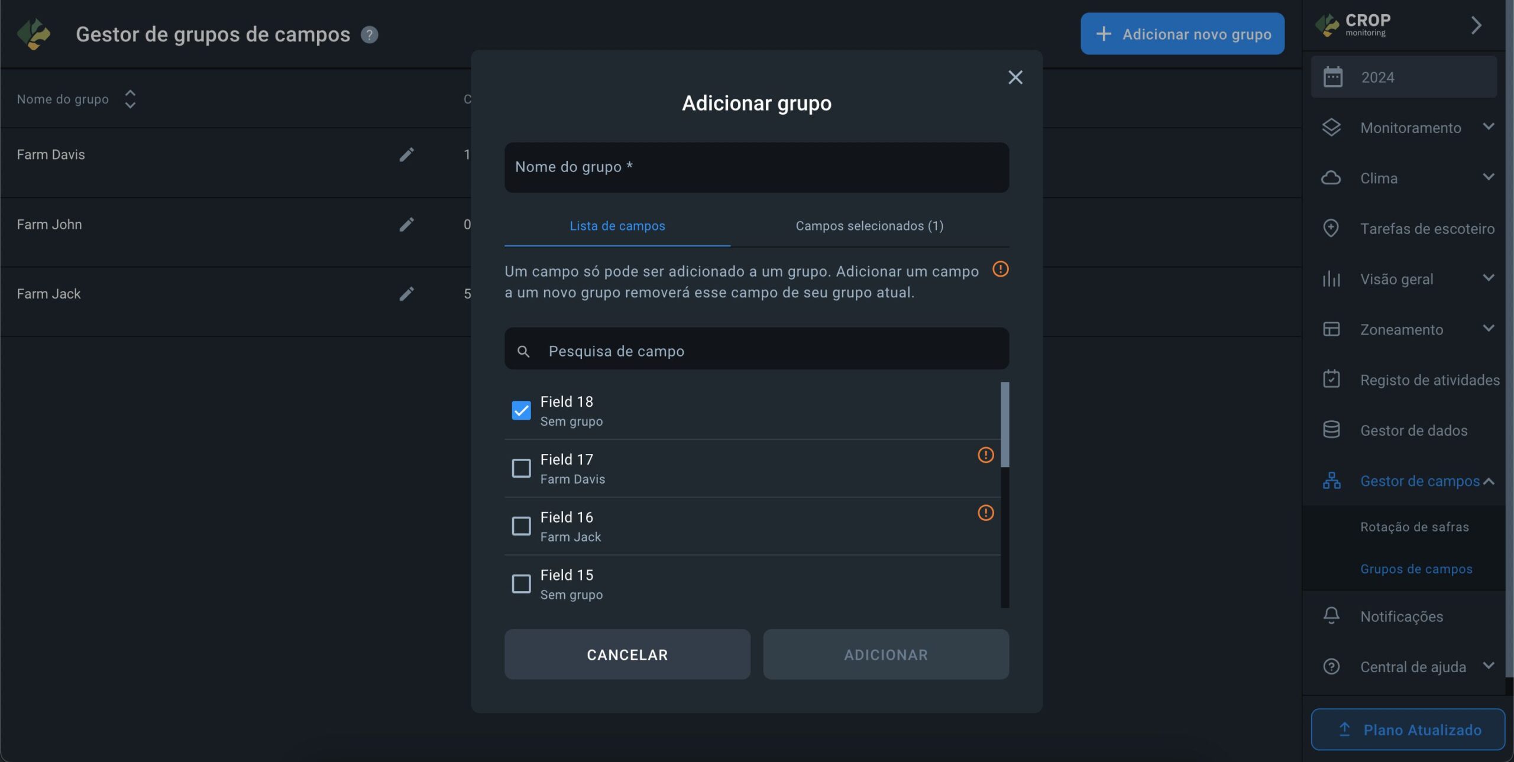The image size is (1514, 762).
Task: Click the orange info icon beside group notice
Action: 1000,270
